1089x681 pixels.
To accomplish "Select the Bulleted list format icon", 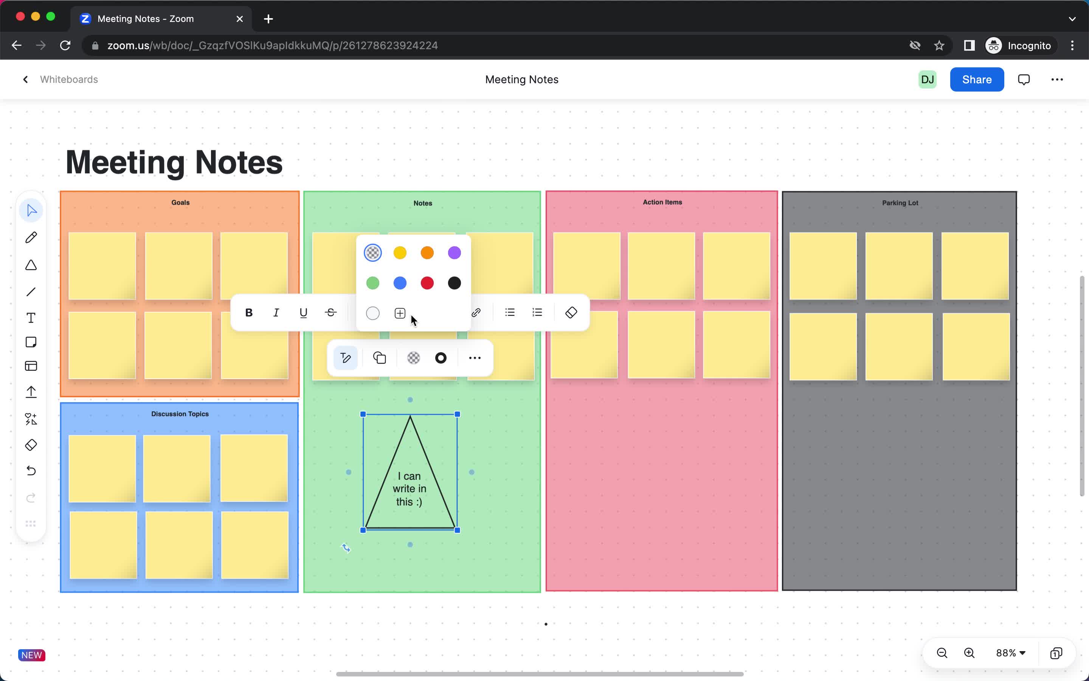I will coord(510,312).
